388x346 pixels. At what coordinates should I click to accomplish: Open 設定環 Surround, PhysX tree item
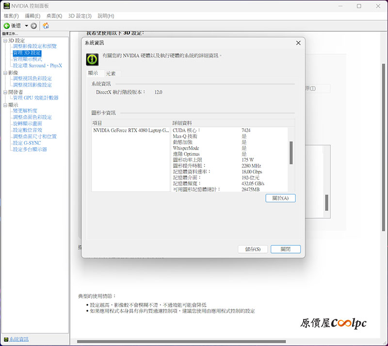pos(37,66)
